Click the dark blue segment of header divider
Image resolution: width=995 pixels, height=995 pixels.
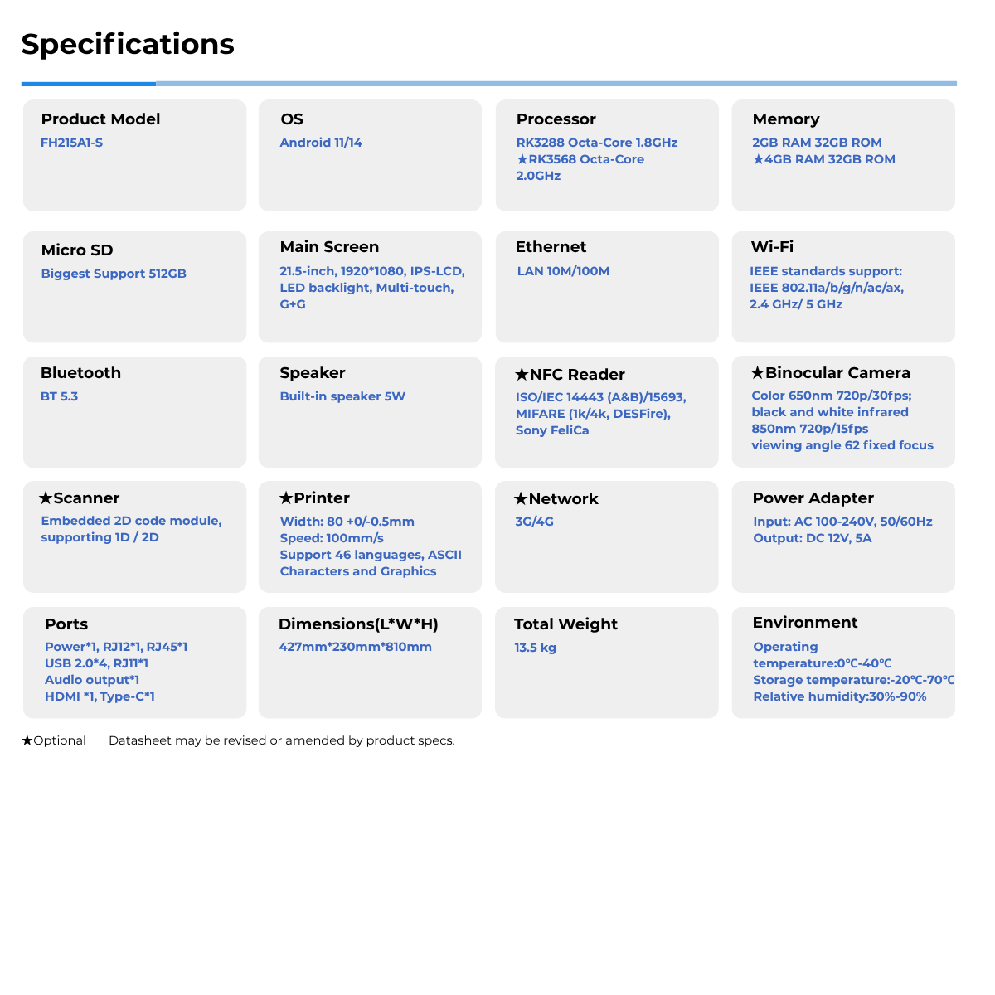coord(89,84)
